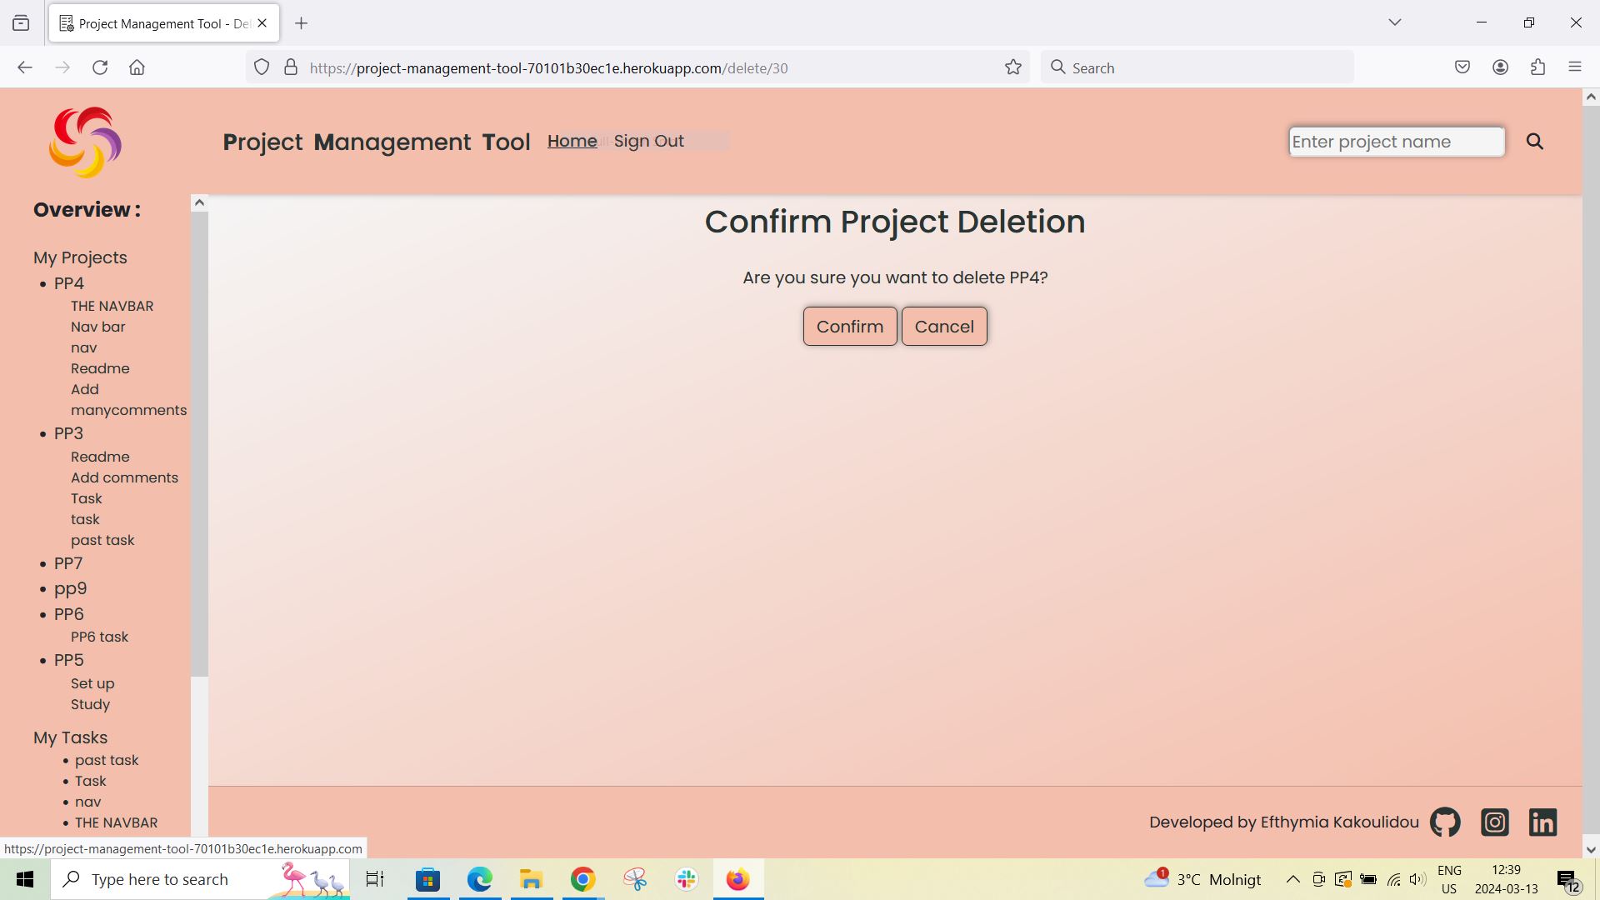Open the Instagram icon in the footer

(x=1494, y=822)
